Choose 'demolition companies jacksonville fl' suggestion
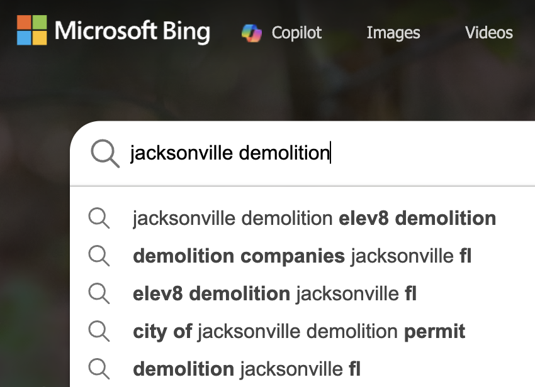The height and width of the screenshot is (387, 535). click(302, 256)
